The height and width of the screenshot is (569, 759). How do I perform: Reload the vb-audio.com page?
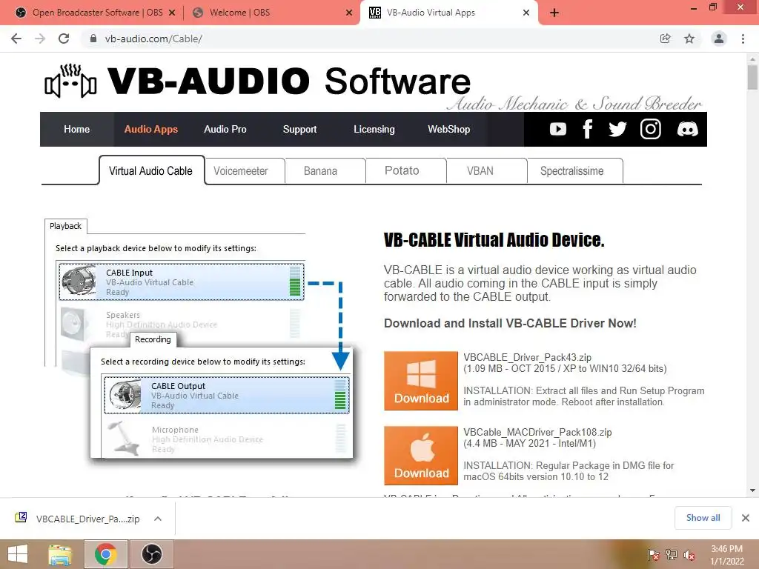click(x=64, y=39)
